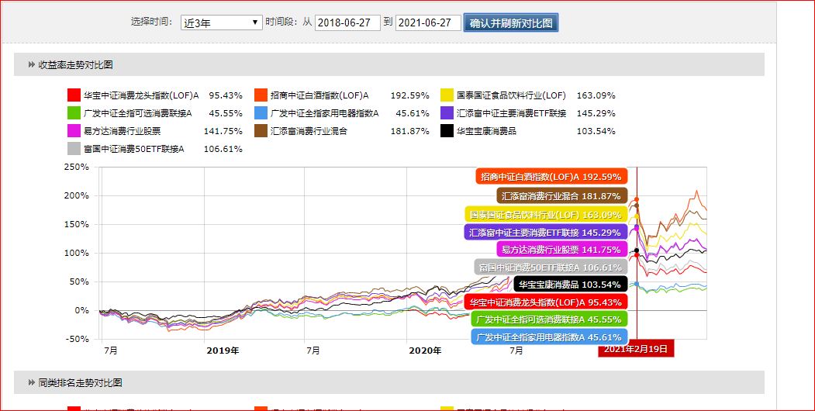Screen dimensions: 815x411
Task: Collapse the 收益率走势对比图 section header
Action: click(389, 64)
